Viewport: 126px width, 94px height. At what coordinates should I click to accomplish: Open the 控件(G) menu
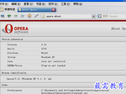coord(53,4)
